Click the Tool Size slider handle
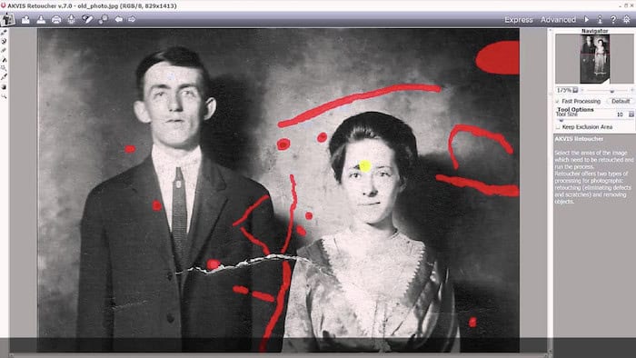This screenshot has height=358, width=636. [x=561, y=120]
